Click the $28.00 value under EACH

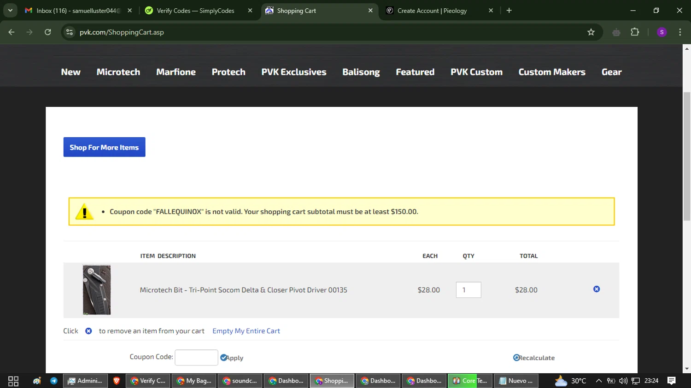tap(429, 290)
